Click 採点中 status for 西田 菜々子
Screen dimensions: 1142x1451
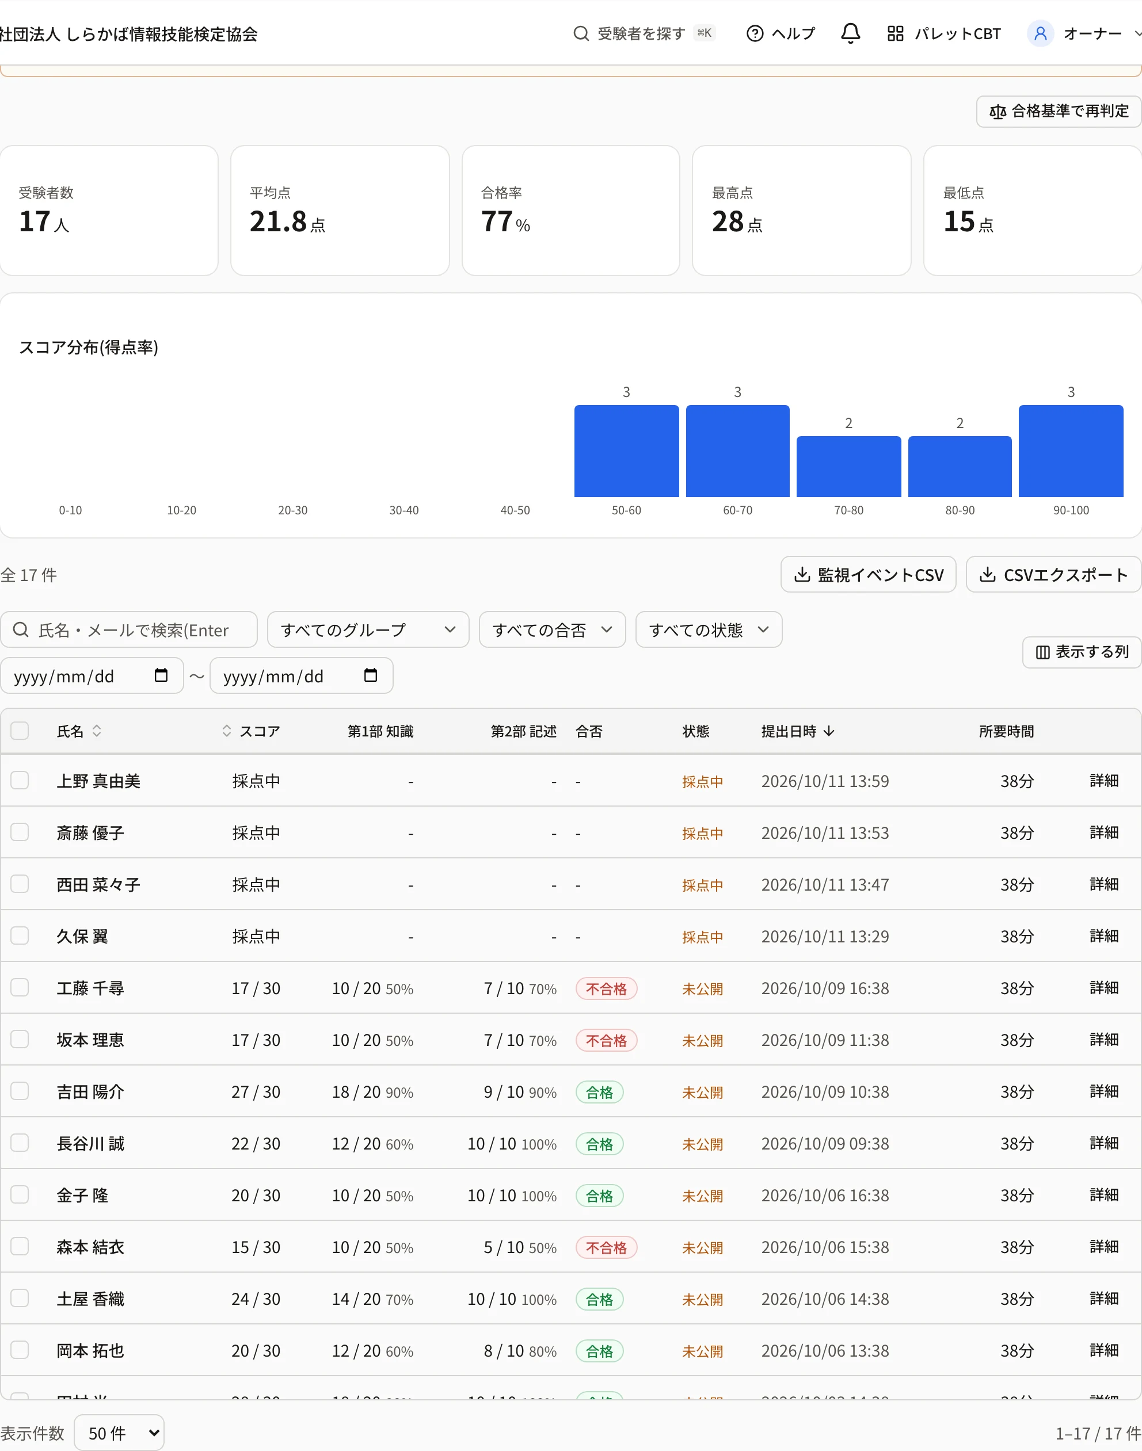coord(702,884)
